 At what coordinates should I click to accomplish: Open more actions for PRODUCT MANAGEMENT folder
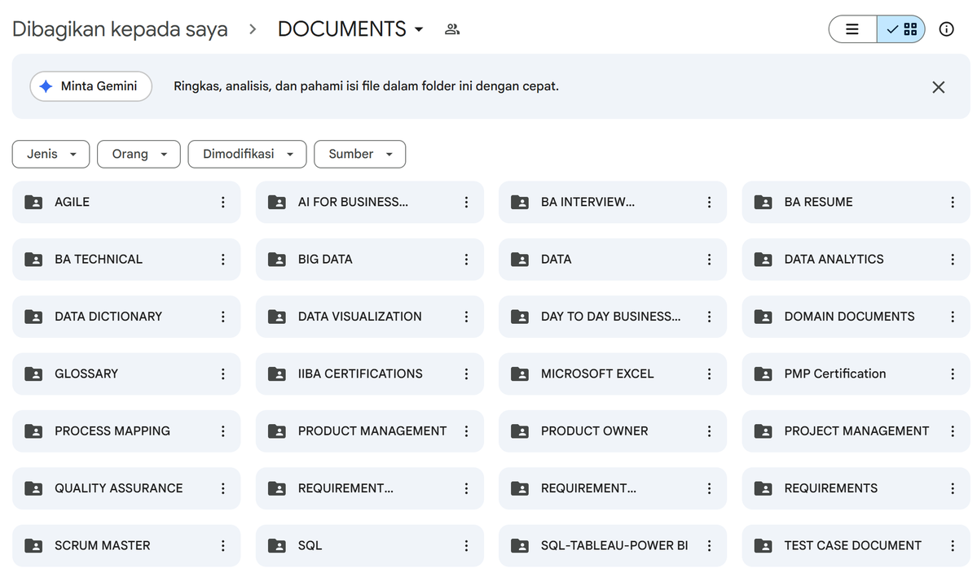coord(466,431)
